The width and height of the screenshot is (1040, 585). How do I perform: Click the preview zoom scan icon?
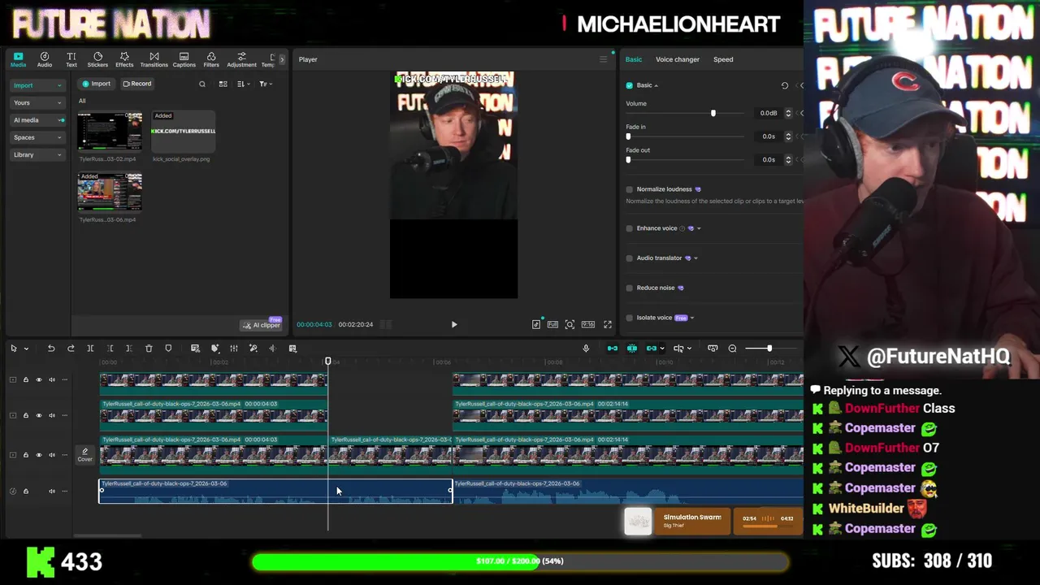coord(570,324)
